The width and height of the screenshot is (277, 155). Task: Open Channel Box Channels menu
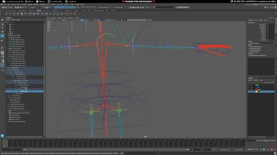(251, 20)
